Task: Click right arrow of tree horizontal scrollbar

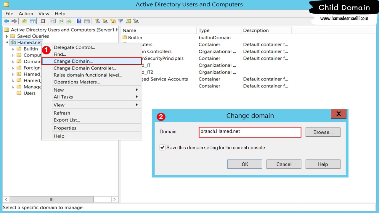Action: pos(115,199)
